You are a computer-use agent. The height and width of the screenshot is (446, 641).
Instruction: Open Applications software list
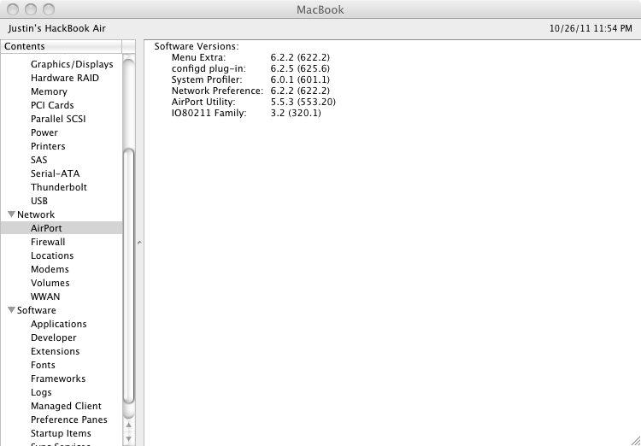[58, 324]
